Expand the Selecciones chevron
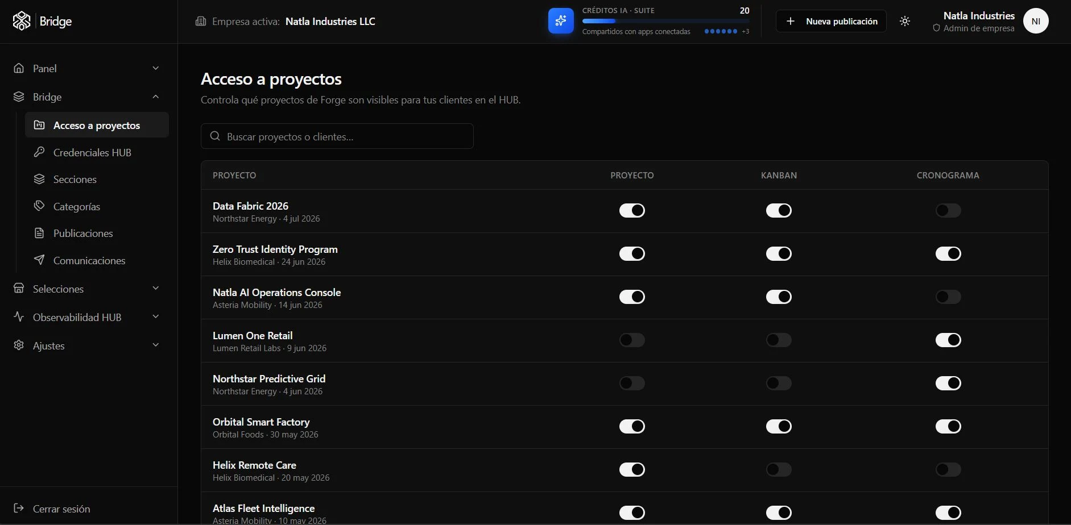Image resolution: width=1071 pixels, height=525 pixels. click(x=156, y=288)
